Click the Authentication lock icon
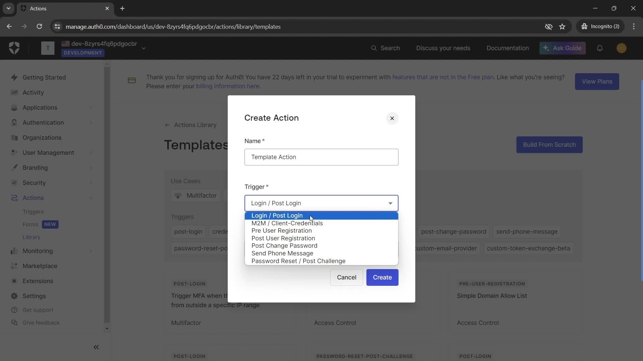Viewport: 643px width, 361px height. [14, 123]
